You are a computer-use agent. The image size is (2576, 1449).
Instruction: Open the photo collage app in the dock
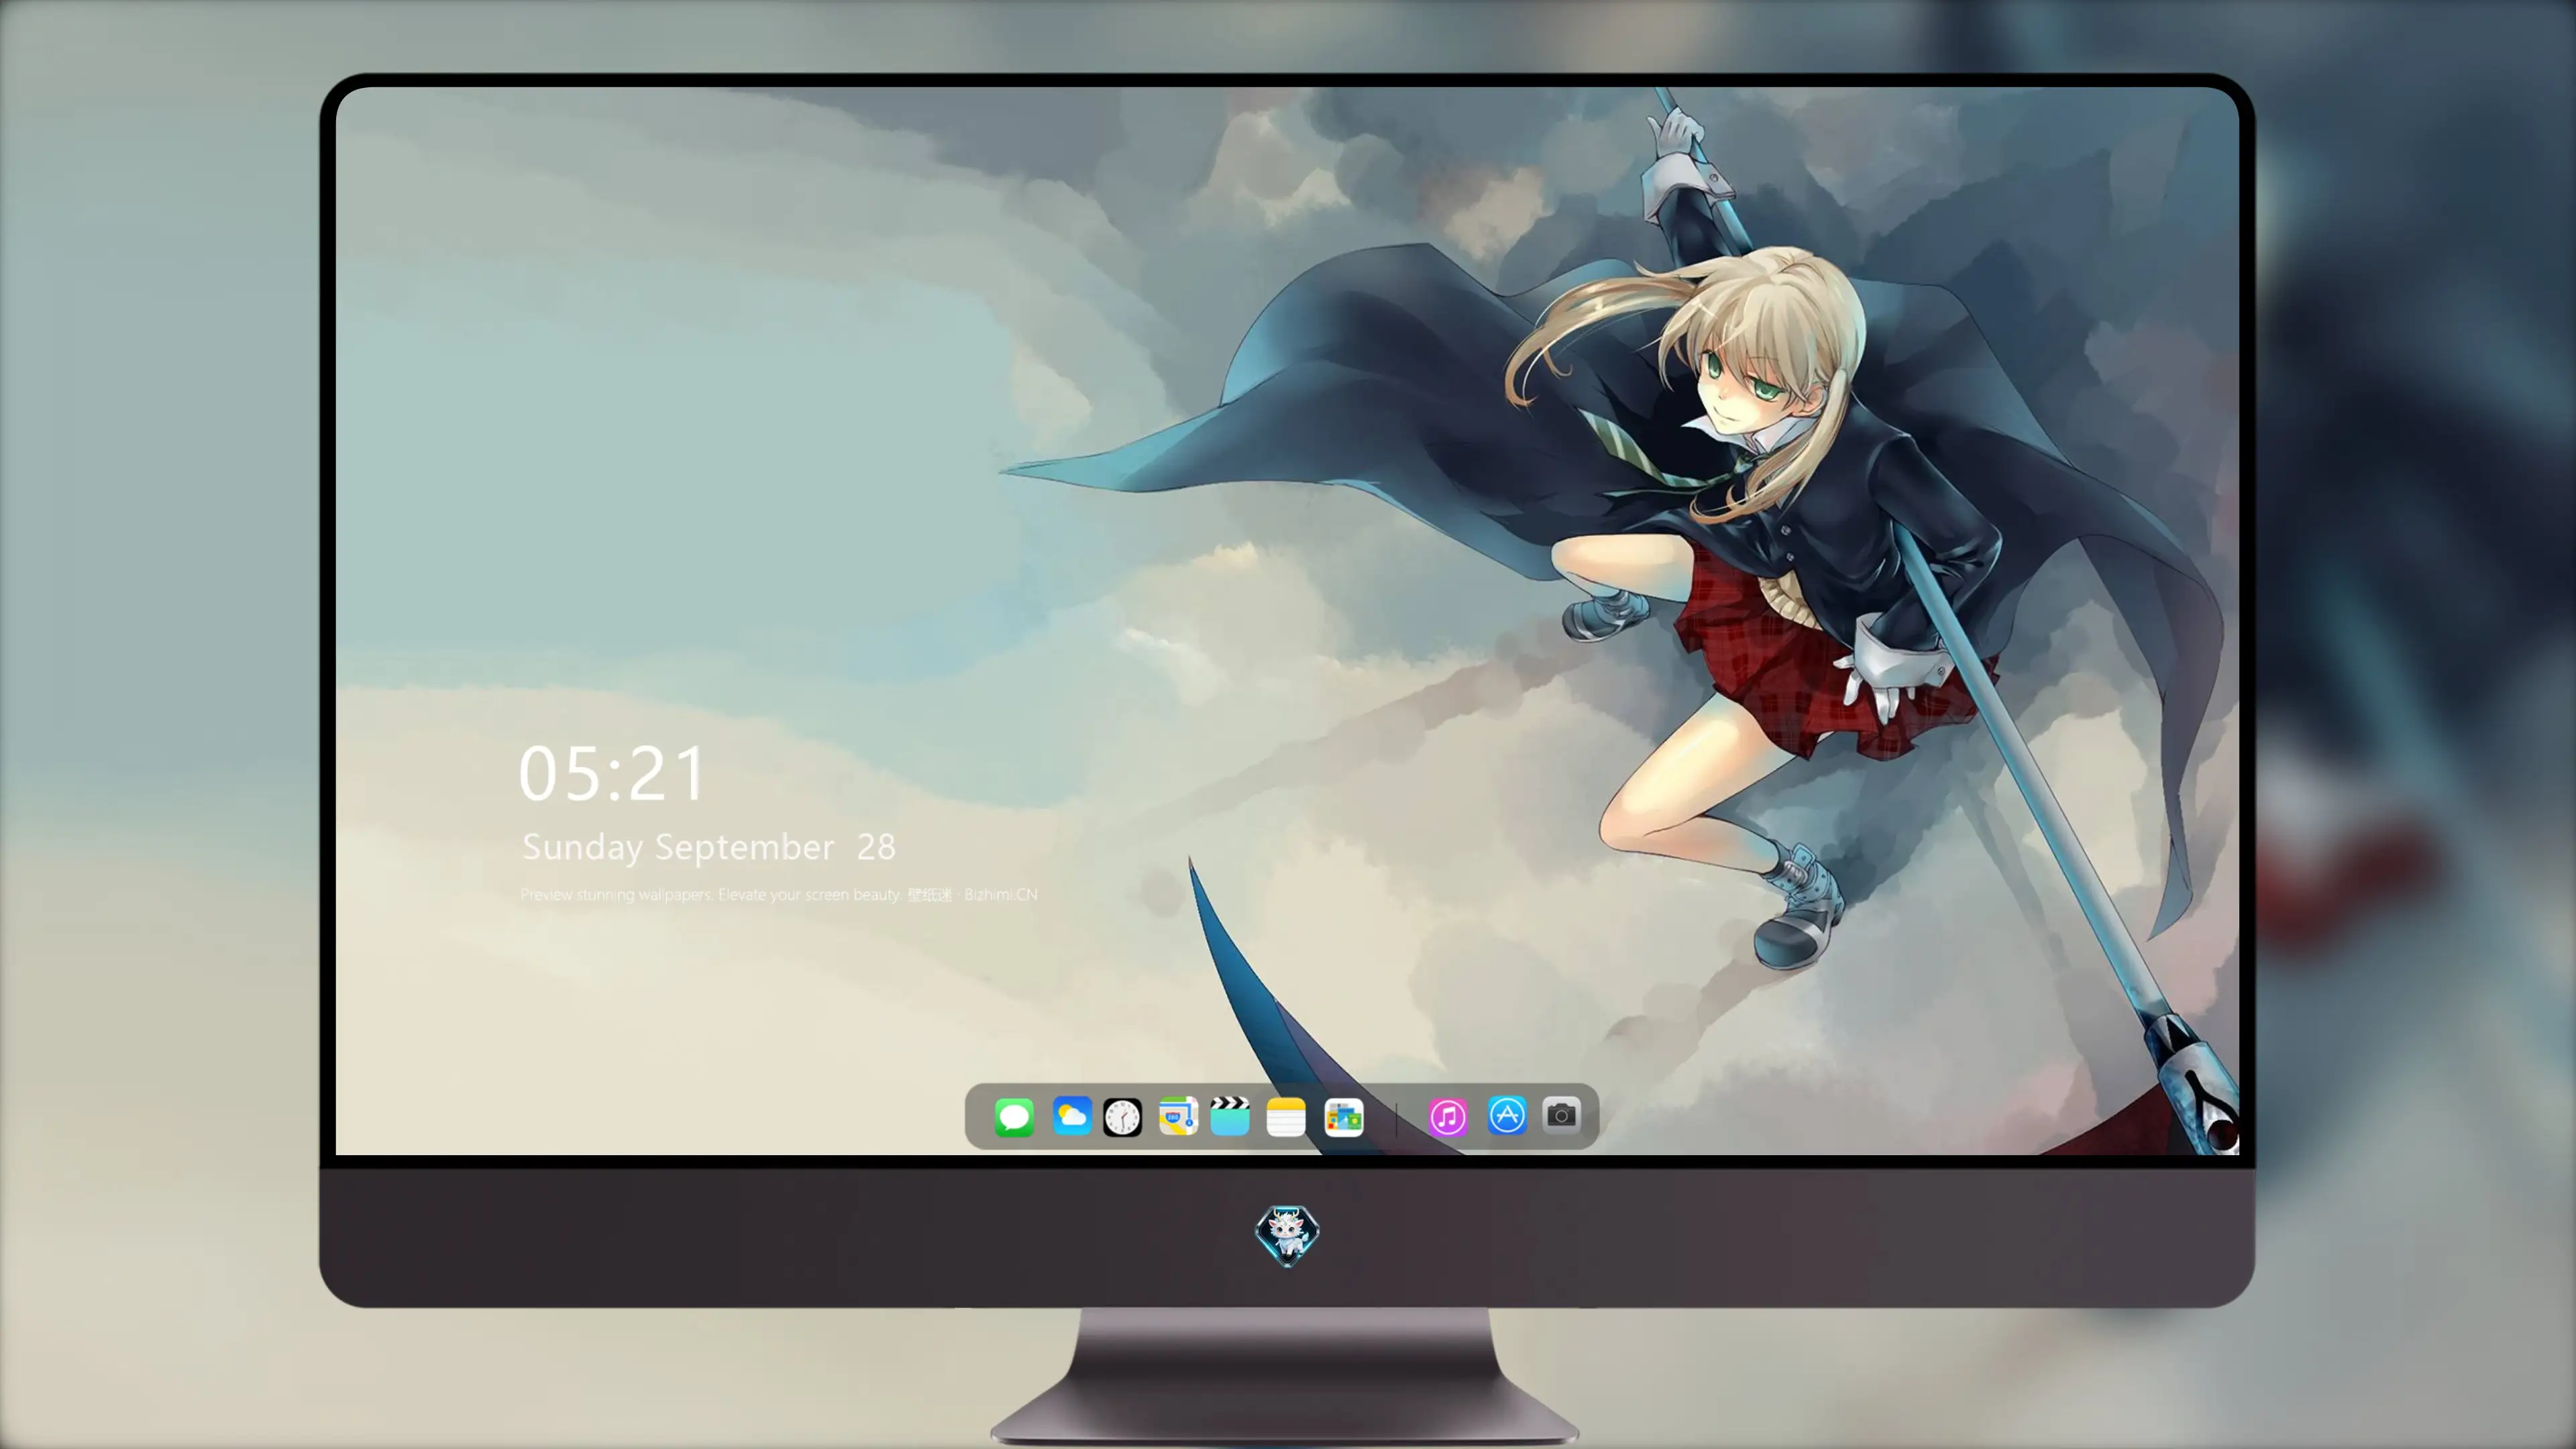(1343, 1117)
